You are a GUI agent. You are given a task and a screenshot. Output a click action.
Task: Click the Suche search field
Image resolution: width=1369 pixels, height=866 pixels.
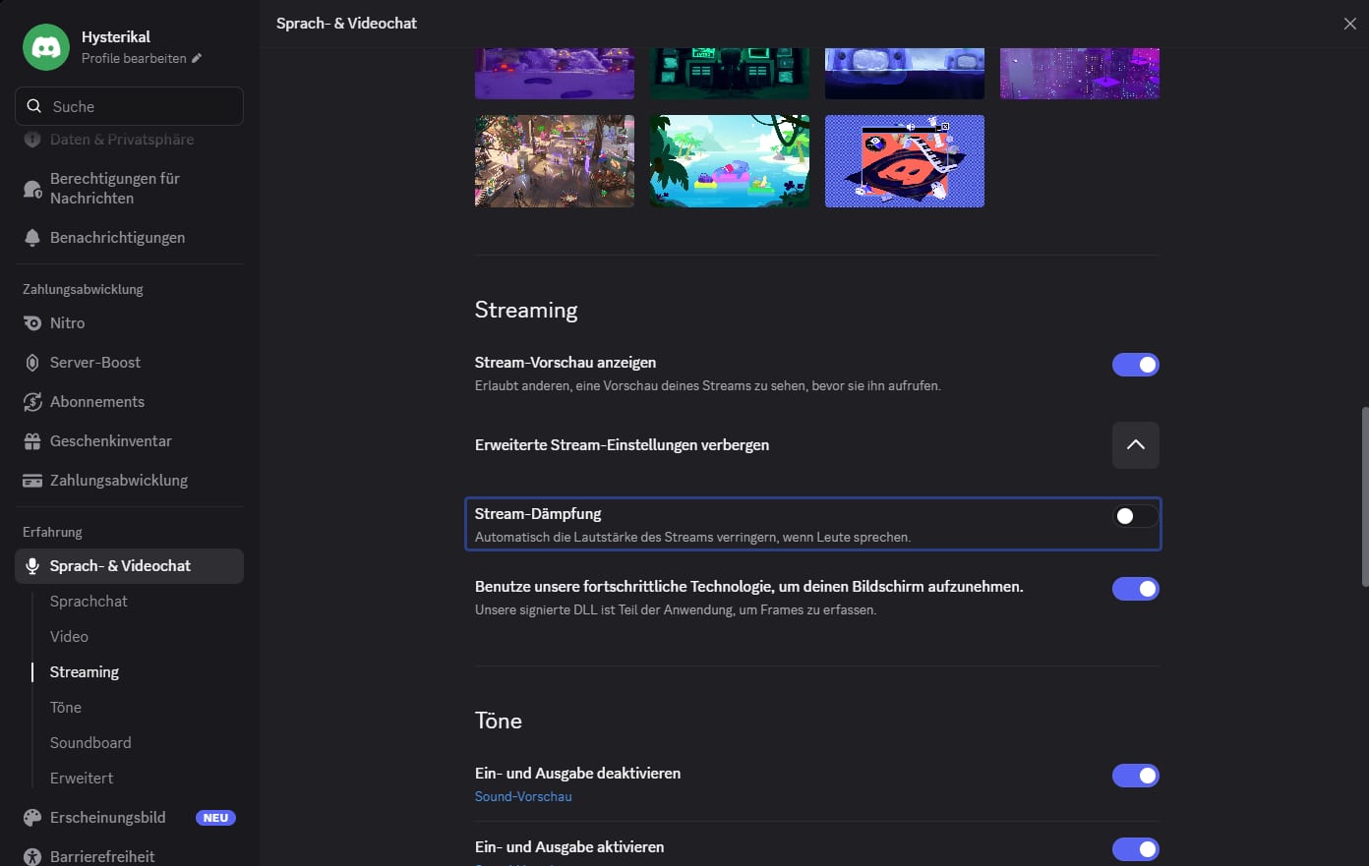point(129,106)
